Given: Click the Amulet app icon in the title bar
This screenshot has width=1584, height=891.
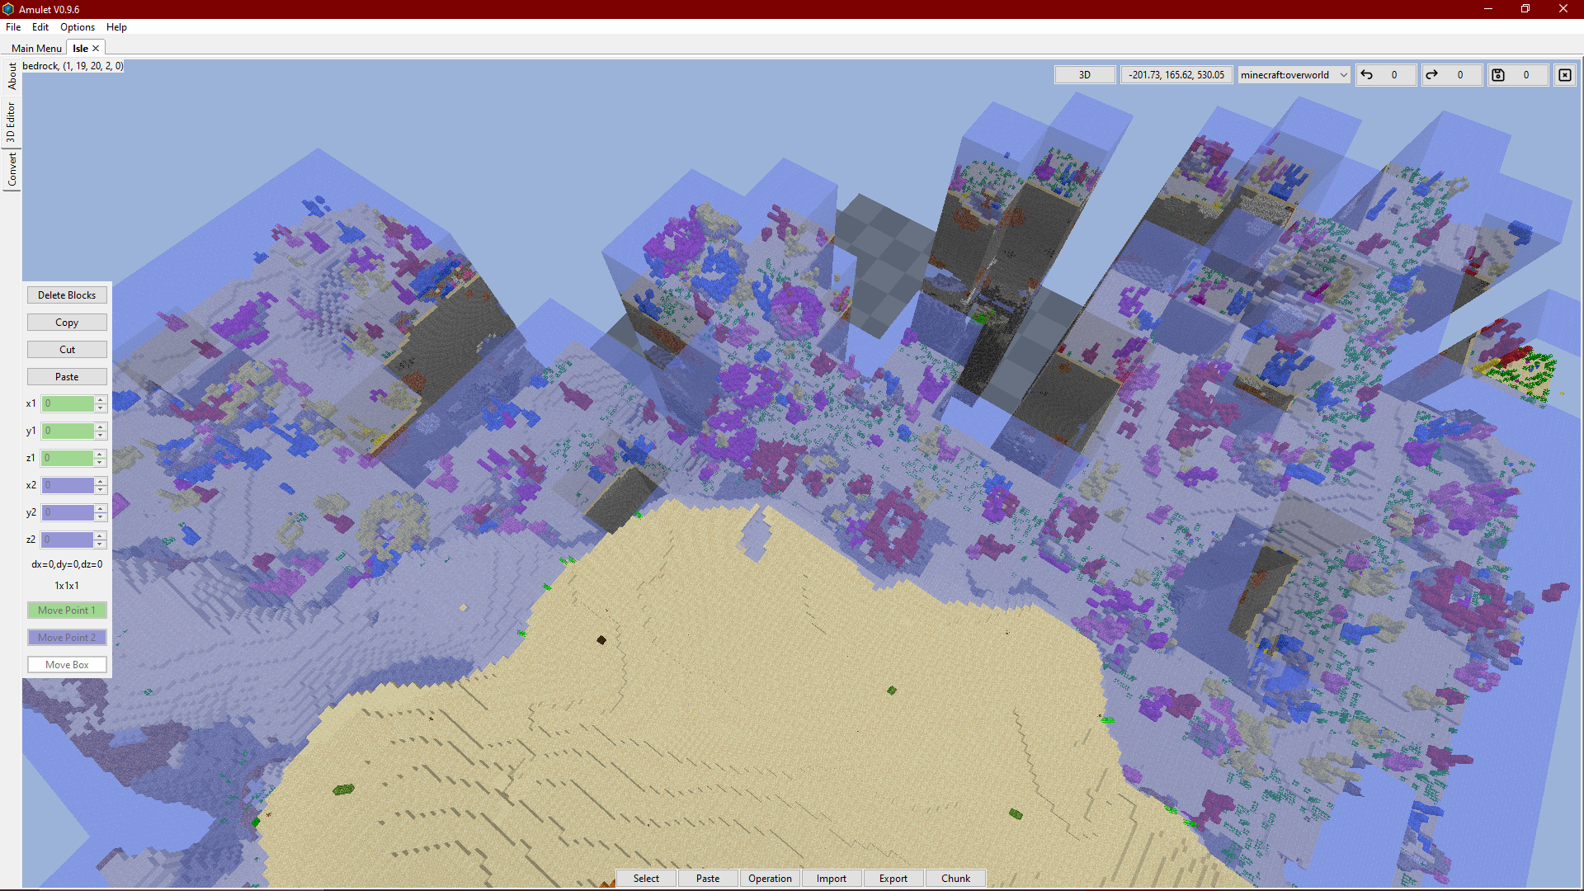Looking at the screenshot, I should 8,9.
